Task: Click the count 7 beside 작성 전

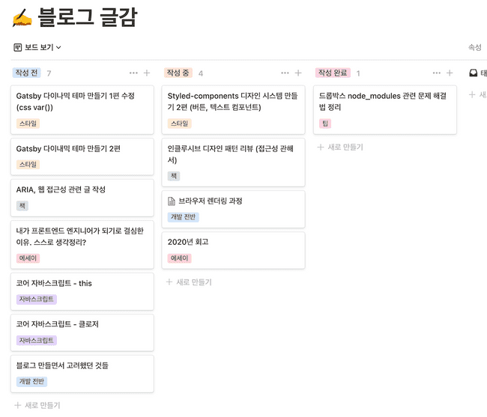Action: (x=49, y=73)
